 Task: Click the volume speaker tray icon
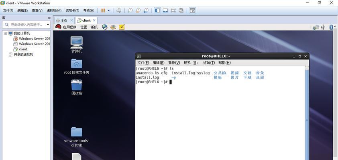click(x=323, y=27)
